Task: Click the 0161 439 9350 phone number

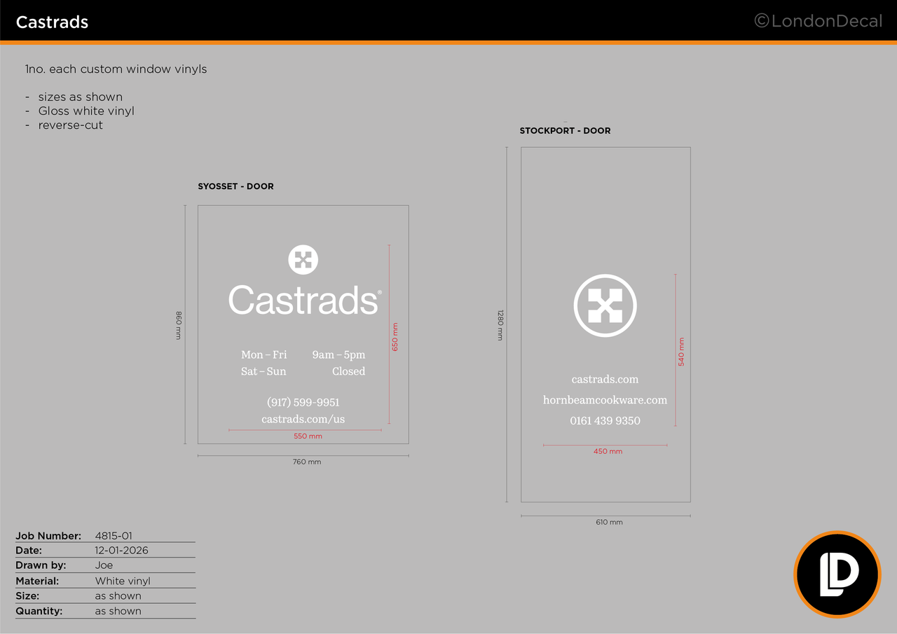Action: pyautogui.click(x=605, y=420)
